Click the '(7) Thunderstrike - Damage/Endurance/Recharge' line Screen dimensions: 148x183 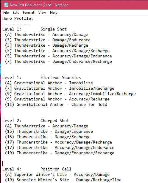pos(58,62)
